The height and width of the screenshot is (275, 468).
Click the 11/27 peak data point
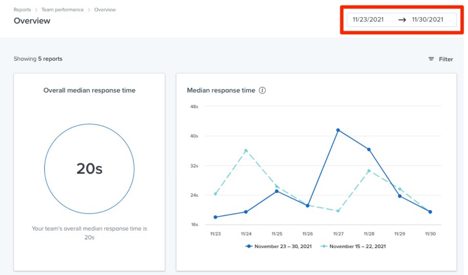[338, 130]
